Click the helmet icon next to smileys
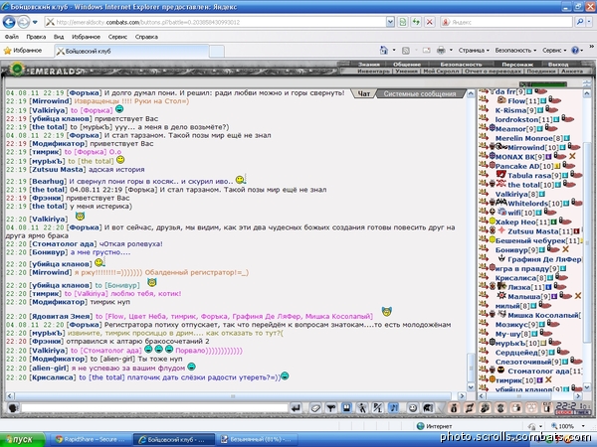 (x=428, y=408)
